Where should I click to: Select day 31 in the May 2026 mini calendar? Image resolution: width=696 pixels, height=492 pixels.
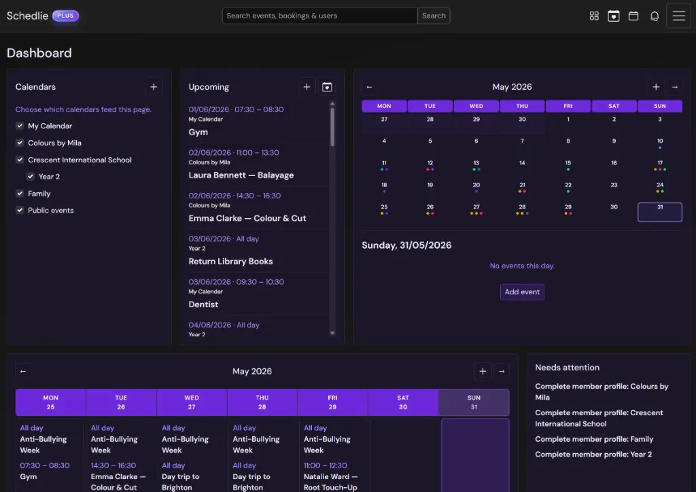coord(659,212)
